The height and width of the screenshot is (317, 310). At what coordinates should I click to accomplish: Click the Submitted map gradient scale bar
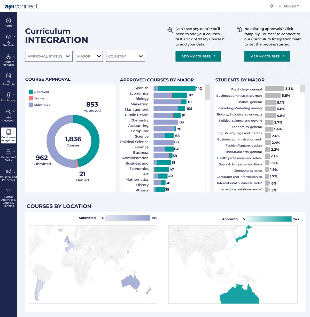128,218
